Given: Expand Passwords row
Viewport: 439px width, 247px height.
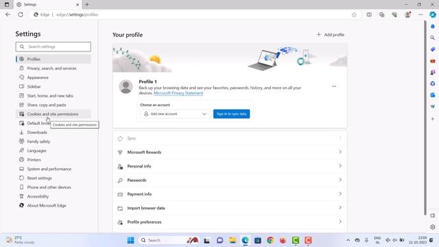Looking at the screenshot, I should (x=230, y=180).
